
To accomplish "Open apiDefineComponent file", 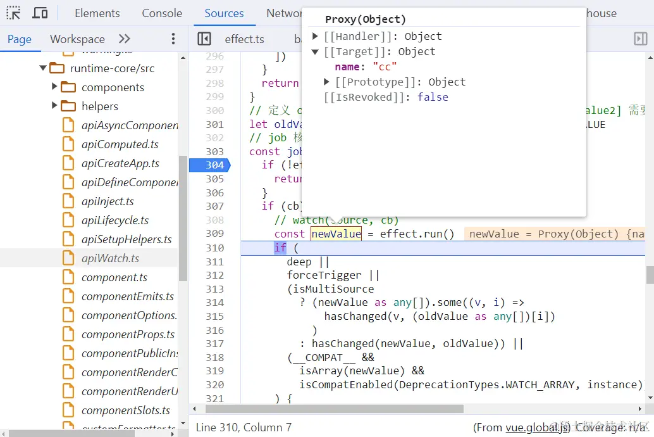I will click(130, 182).
